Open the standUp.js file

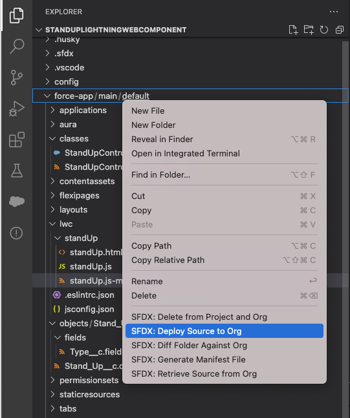(x=91, y=267)
